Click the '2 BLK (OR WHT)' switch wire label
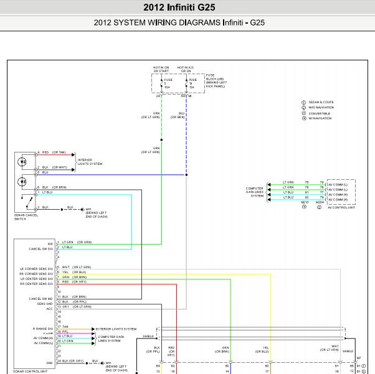The image size is (375, 374). coord(52,167)
